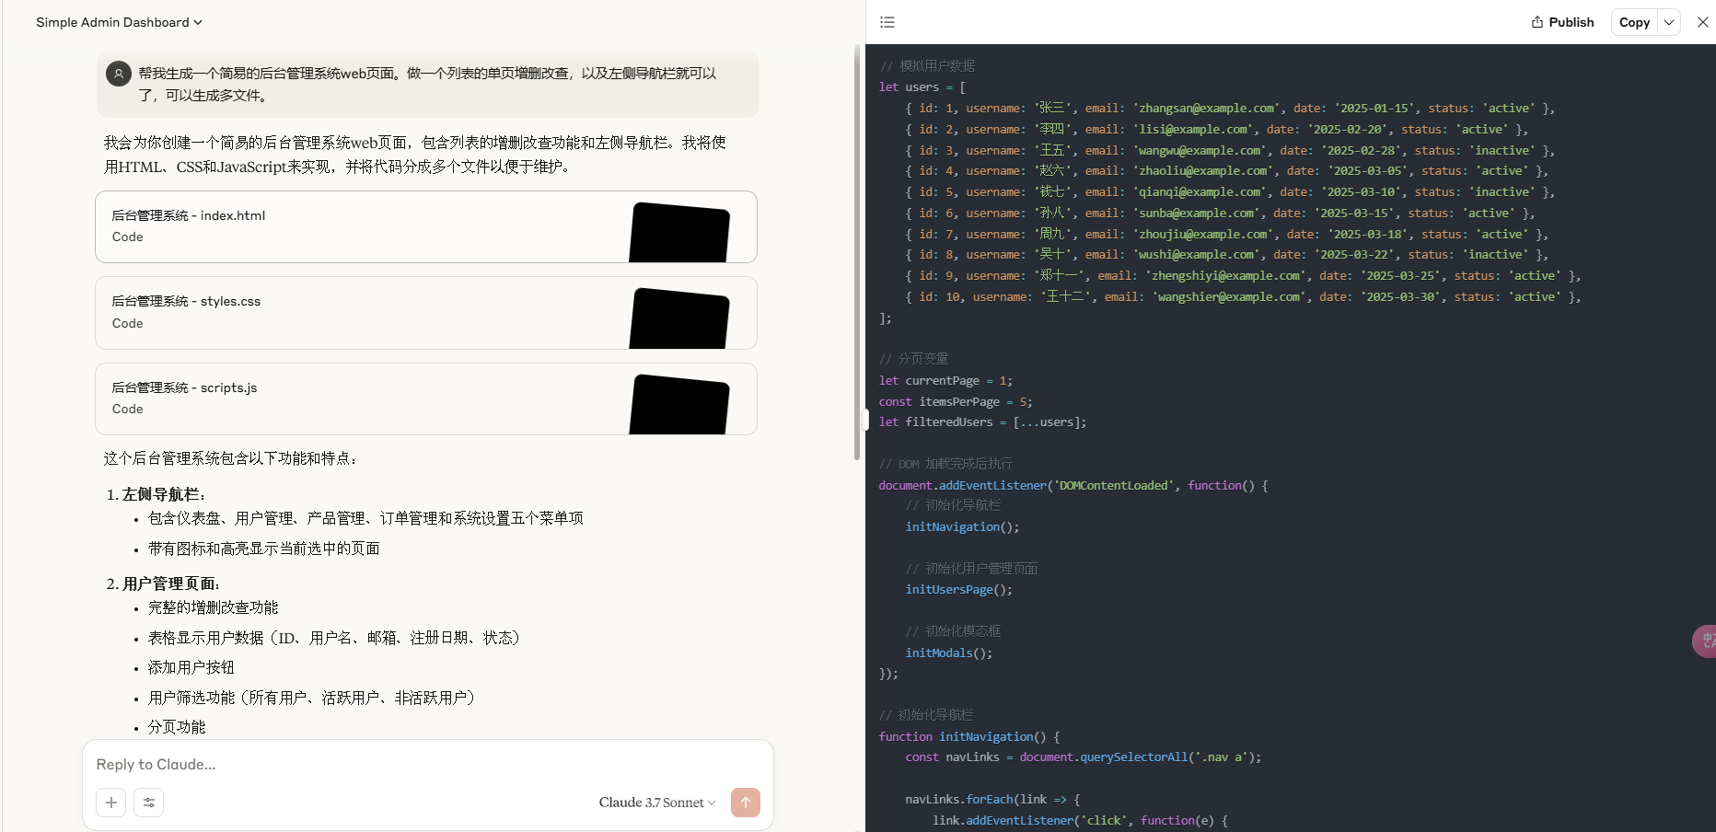This screenshot has width=1716, height=832.
Task: Copy the code with the Copy button
Action: pyautogui.click(x=1634, y=22)
